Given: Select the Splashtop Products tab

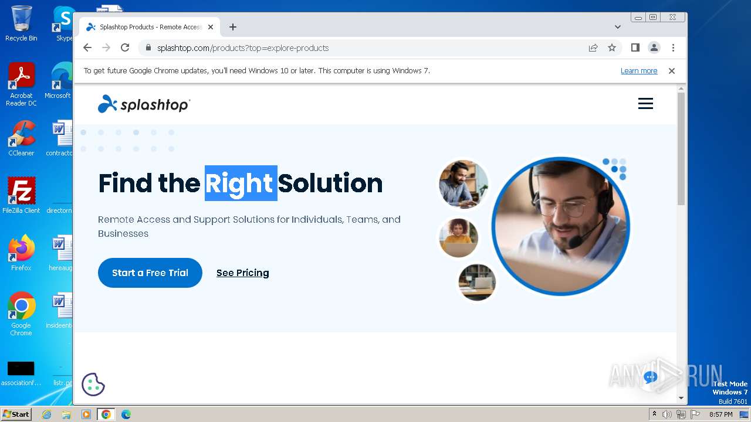Looking at the screenshot, I should pyautogui.click(x=150, y=27).
